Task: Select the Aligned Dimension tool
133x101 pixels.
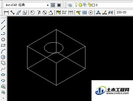Action: tap(13, 13)
